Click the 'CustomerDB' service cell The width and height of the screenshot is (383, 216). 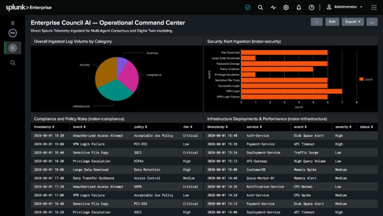pyautogui.click(x=256, y=169)
